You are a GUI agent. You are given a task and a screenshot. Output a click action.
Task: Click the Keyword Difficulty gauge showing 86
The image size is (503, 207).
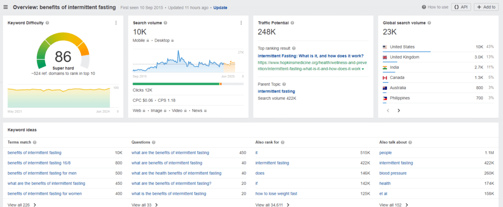pyautogui.click(x=62, y=50)
